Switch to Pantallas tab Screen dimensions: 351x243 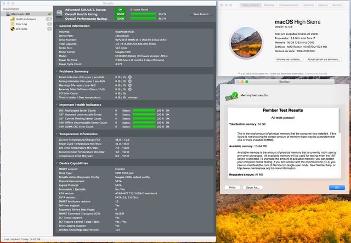tap(269, 5)
